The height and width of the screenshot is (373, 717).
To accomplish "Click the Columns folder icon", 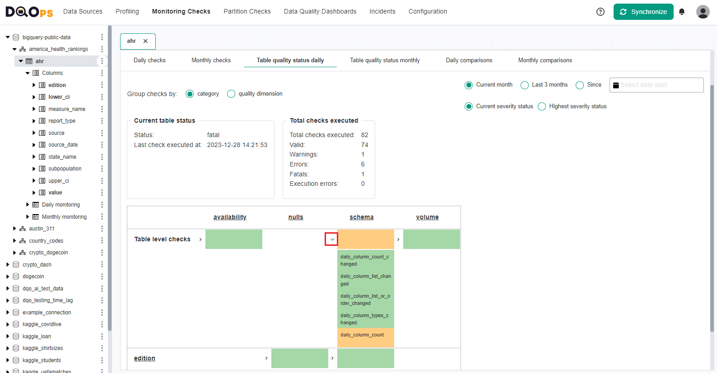I will [36, 73].
